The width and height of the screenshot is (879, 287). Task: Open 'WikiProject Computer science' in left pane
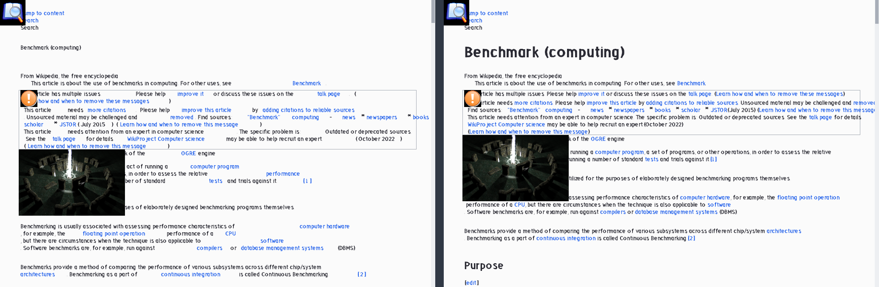click(166, 139)
